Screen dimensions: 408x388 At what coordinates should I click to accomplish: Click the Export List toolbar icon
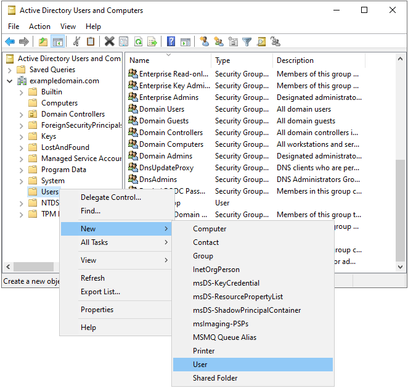pyautogui.click(x=152, y=42)
